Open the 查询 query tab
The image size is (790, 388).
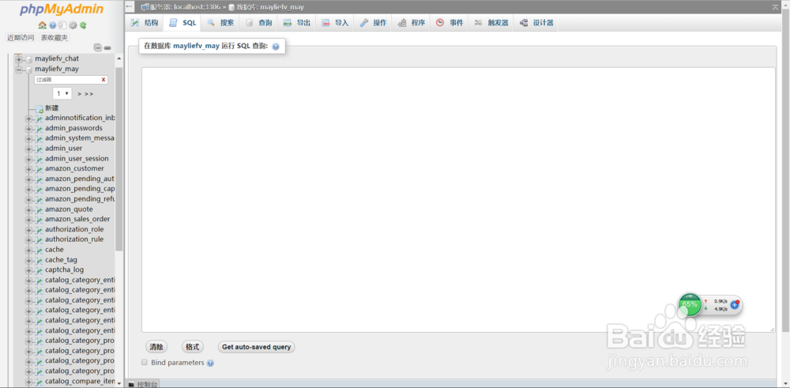pyautogui.click(x=259, y=23)
